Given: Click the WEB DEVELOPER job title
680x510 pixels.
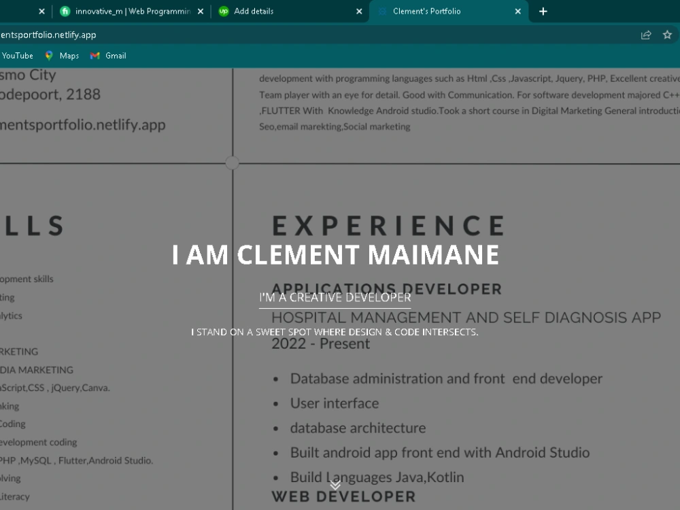Looking at the screenshot, I should point(343,496).
